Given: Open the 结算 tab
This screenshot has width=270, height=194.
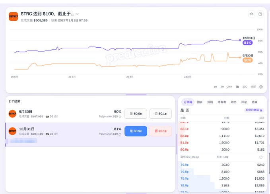Looking at the screenshot, I should tap(254, 102).
